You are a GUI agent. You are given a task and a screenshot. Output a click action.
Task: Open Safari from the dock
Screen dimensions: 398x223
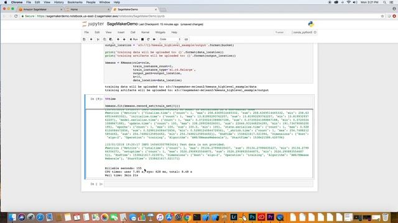[x=40, y=217]
